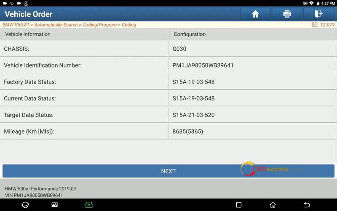Viewport: 337px width, 211px height.
Task: Click 'BMW 530e iPerformance 2019.07' footer text
Action: click(x=40, y=189)
